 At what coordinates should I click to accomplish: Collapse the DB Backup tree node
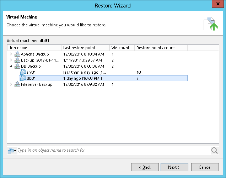(x=11, y=66)
